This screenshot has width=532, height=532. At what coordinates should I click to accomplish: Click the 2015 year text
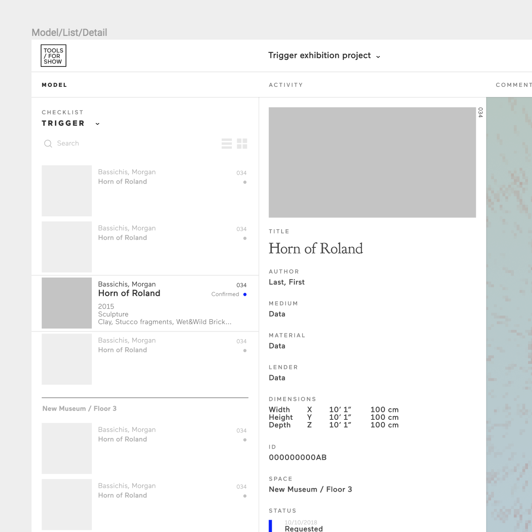click(x=106, y=306)
